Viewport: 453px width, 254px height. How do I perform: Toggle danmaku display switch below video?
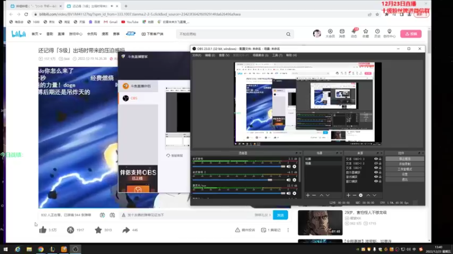tap(102, 215)
